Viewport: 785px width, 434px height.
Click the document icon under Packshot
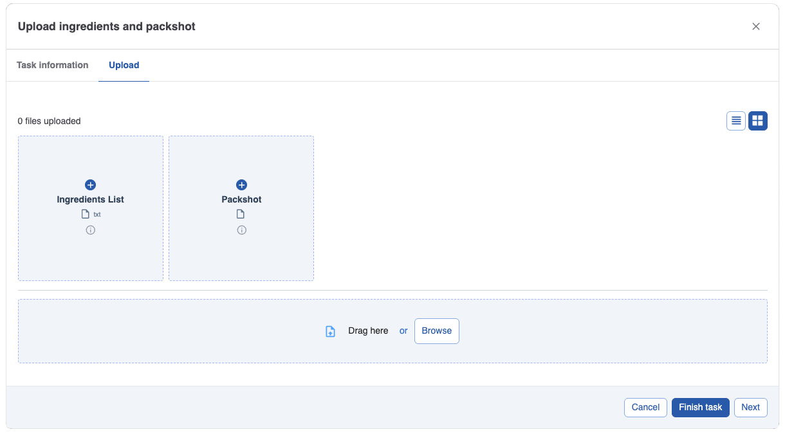(x=241, y=213)
